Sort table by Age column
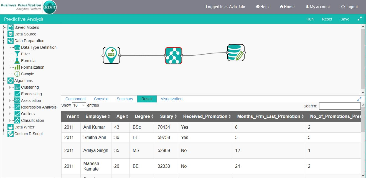This screenshot has height=178, width=366. [x=122, y=117]
